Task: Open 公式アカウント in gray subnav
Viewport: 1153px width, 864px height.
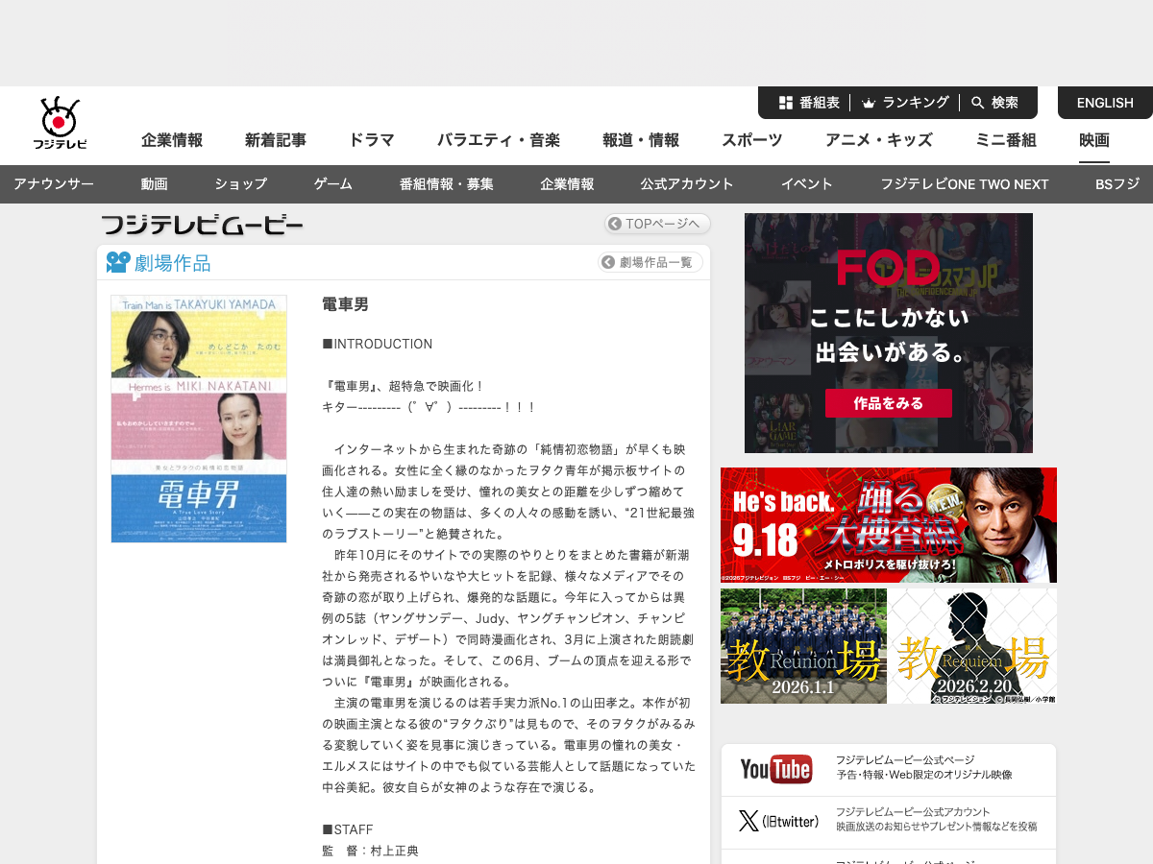Action: tap(687, 184)
